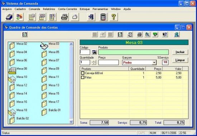Click the colorful 'abc' toolbar icon
Screen dimensions: 197x136
click(x=19, y=17)
